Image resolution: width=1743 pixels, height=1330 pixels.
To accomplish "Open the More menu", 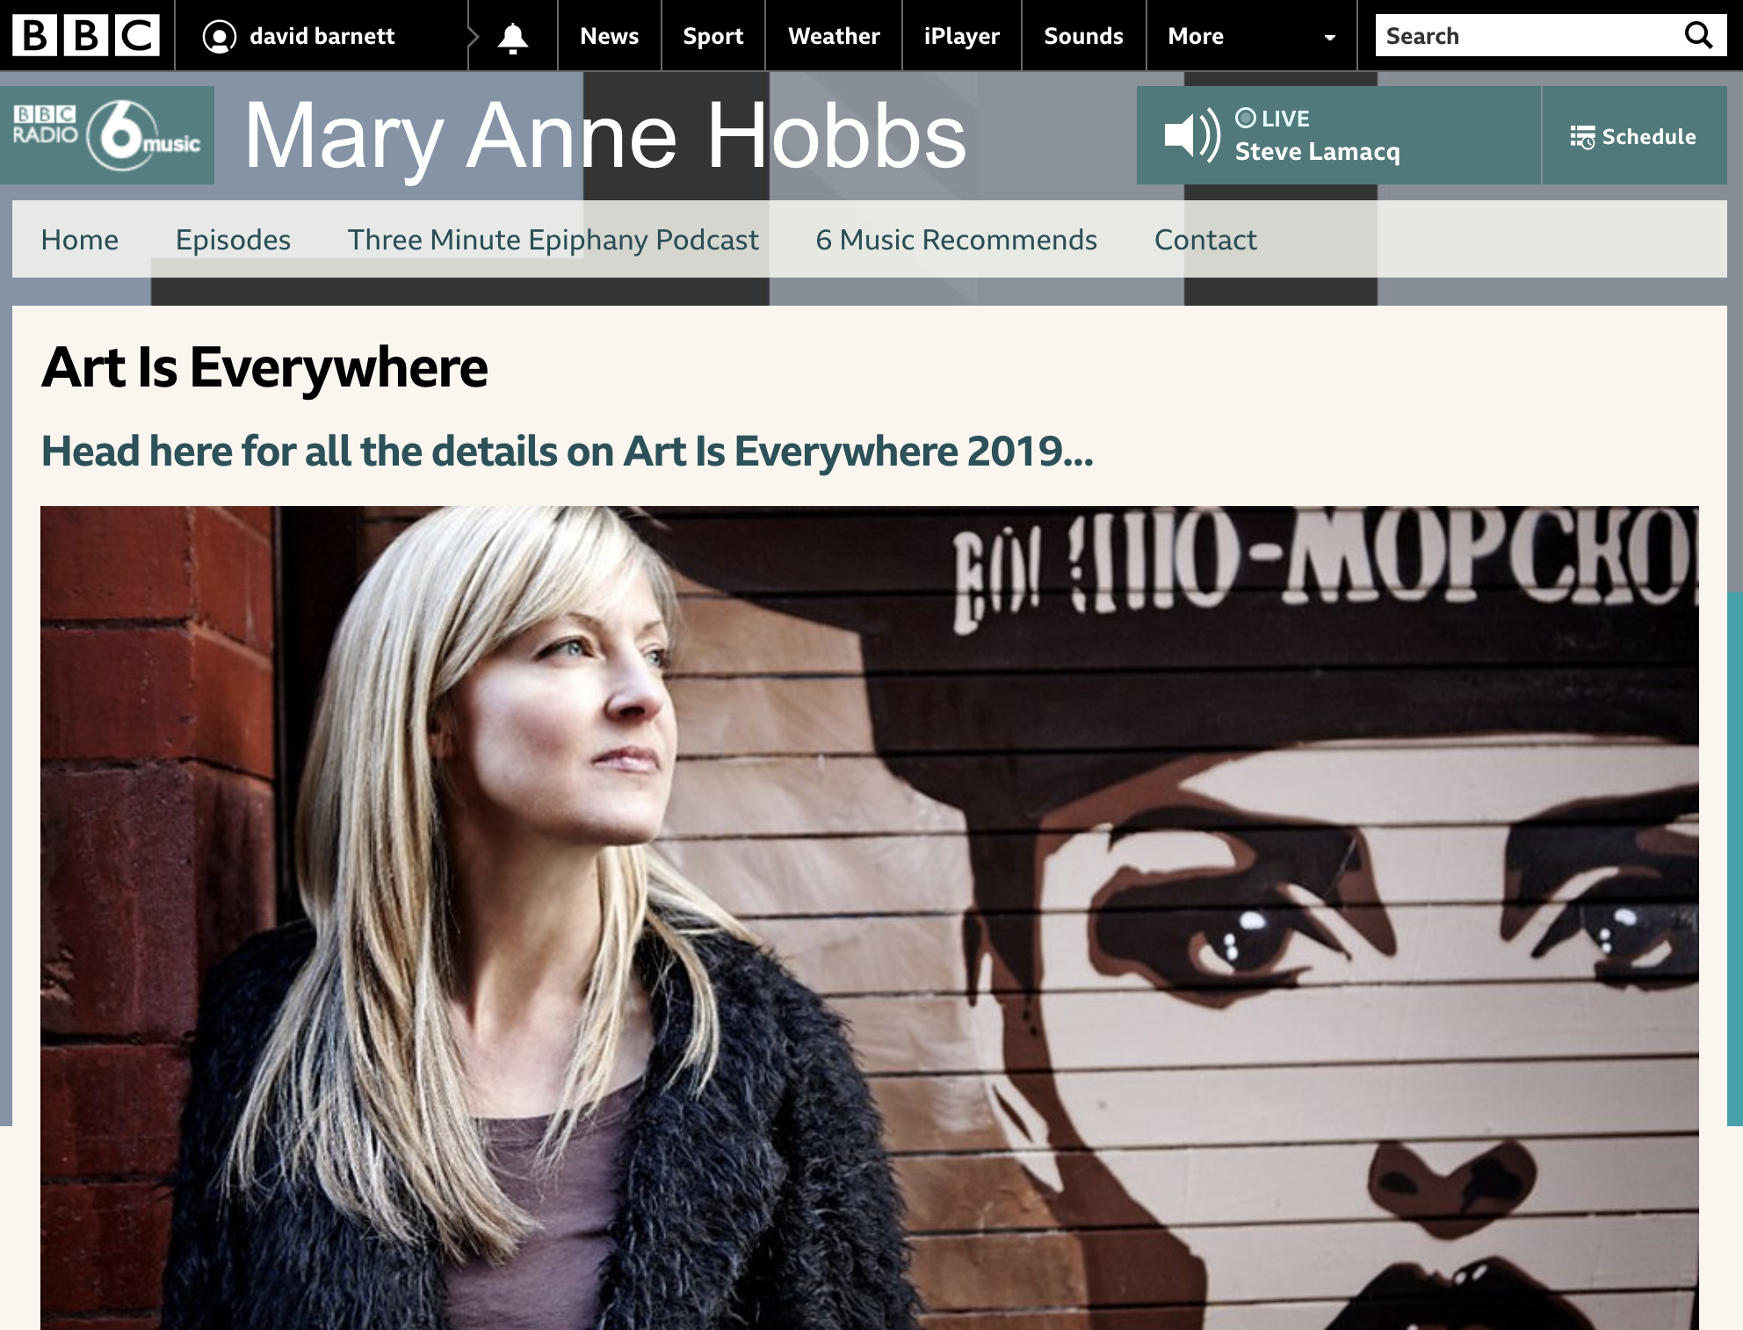I will (x=1251, y=36).
